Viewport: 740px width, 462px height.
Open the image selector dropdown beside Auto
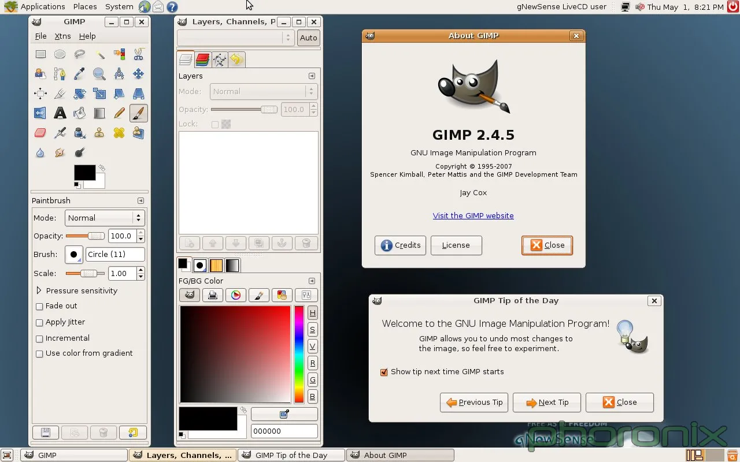236,38
